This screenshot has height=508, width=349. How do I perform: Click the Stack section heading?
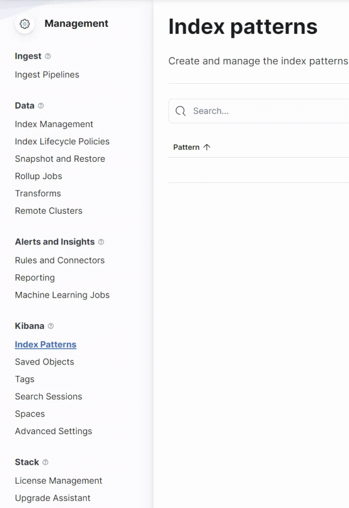[x=27, y=462]
